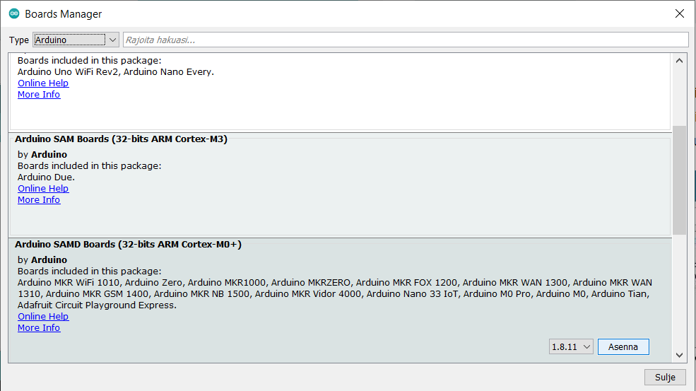Click the scrollbar up arrow

[x=679, y=61]
